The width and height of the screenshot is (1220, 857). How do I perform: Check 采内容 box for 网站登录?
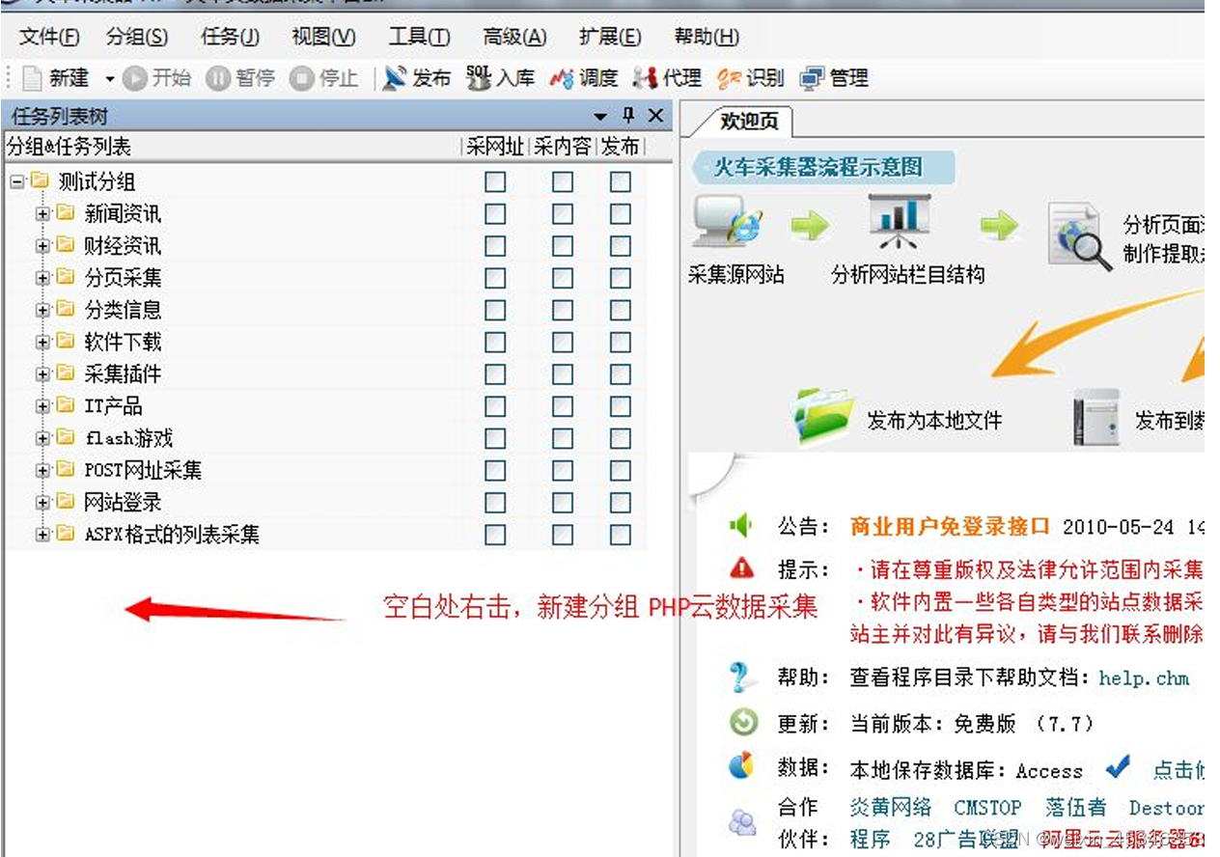(563, 502)
